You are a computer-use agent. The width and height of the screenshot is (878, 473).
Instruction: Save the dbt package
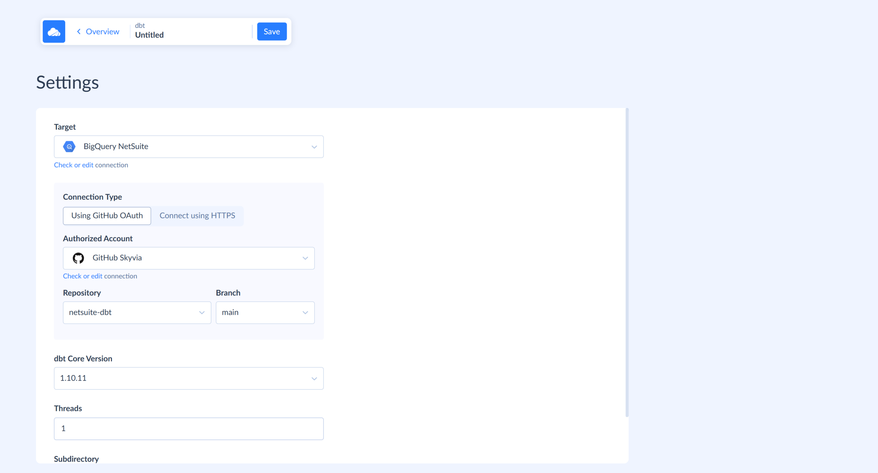point(272,32)
